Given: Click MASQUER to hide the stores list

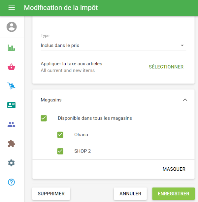Looking at the screenshot, I should (174, 169).
